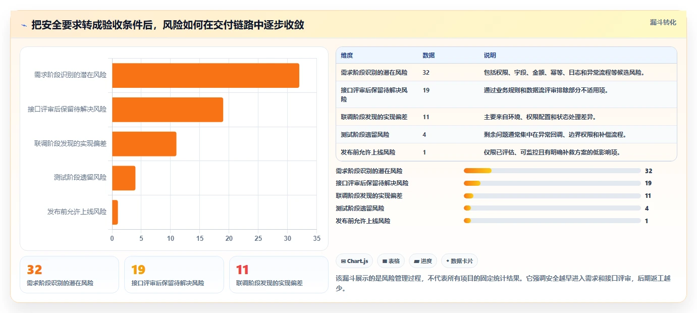Click the chart axis label 测试阶段遗留风险
Image resolution: width=697 pixels, height=313 pixels.
click(80, 177)
